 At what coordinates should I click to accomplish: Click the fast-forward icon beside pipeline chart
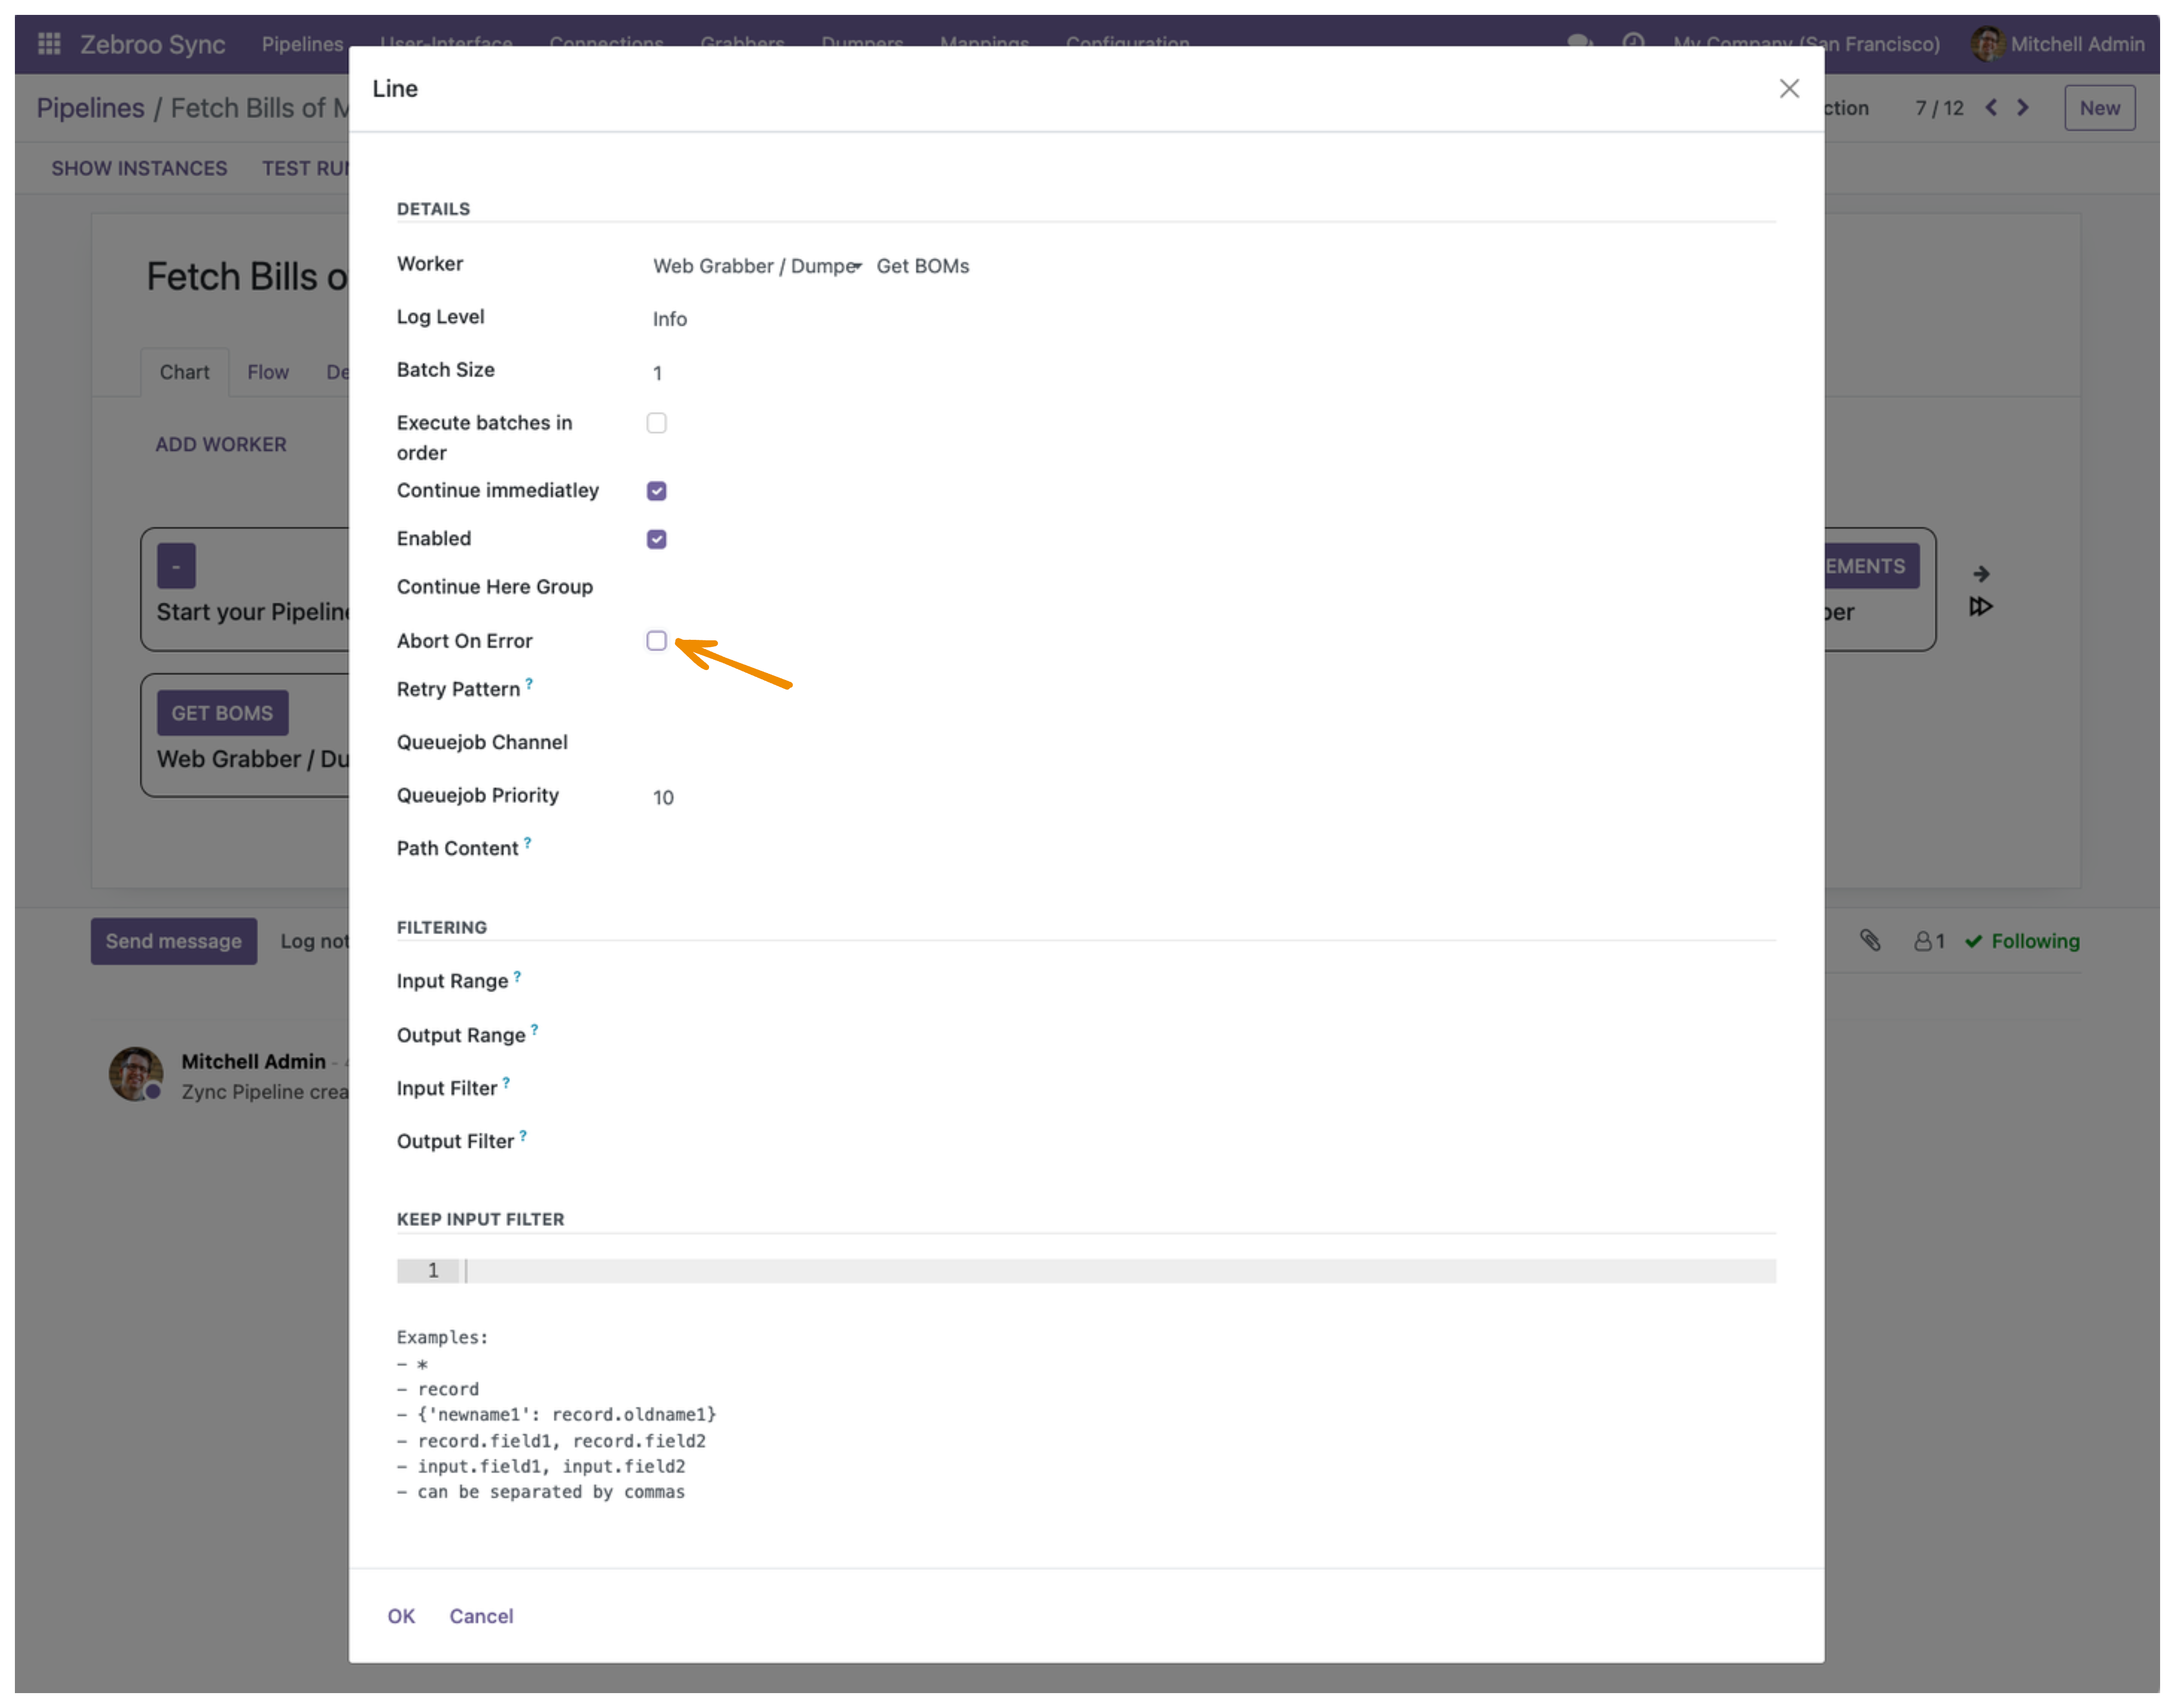pyautogui.click(x=1981, y=607)
